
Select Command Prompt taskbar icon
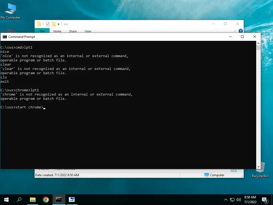(x=59, y=200)
